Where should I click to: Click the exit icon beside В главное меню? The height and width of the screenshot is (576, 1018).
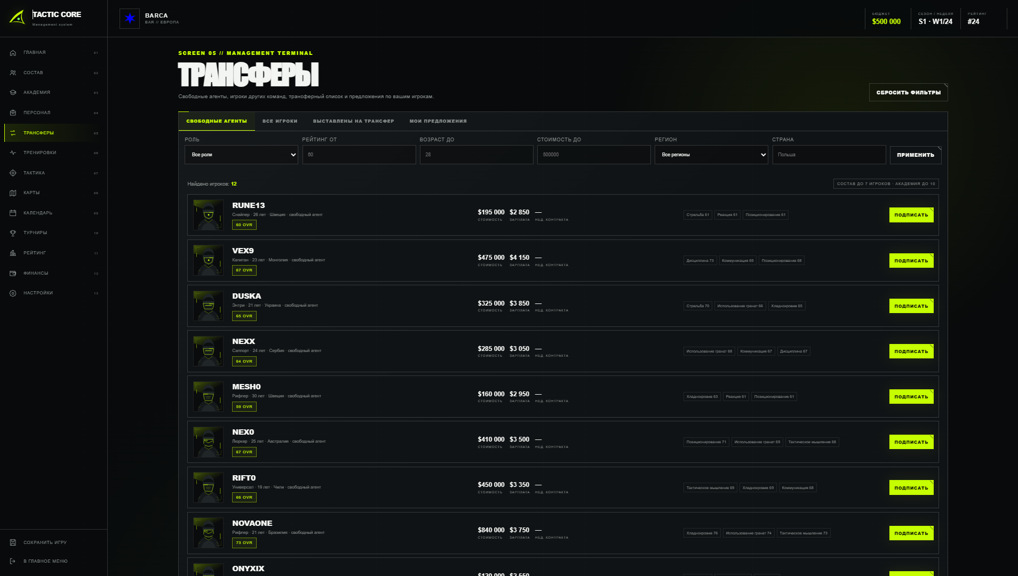(x=13, y=561)
